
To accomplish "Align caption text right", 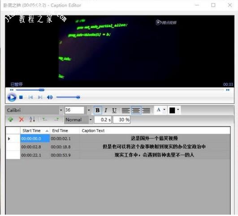I will pos(146,110).
